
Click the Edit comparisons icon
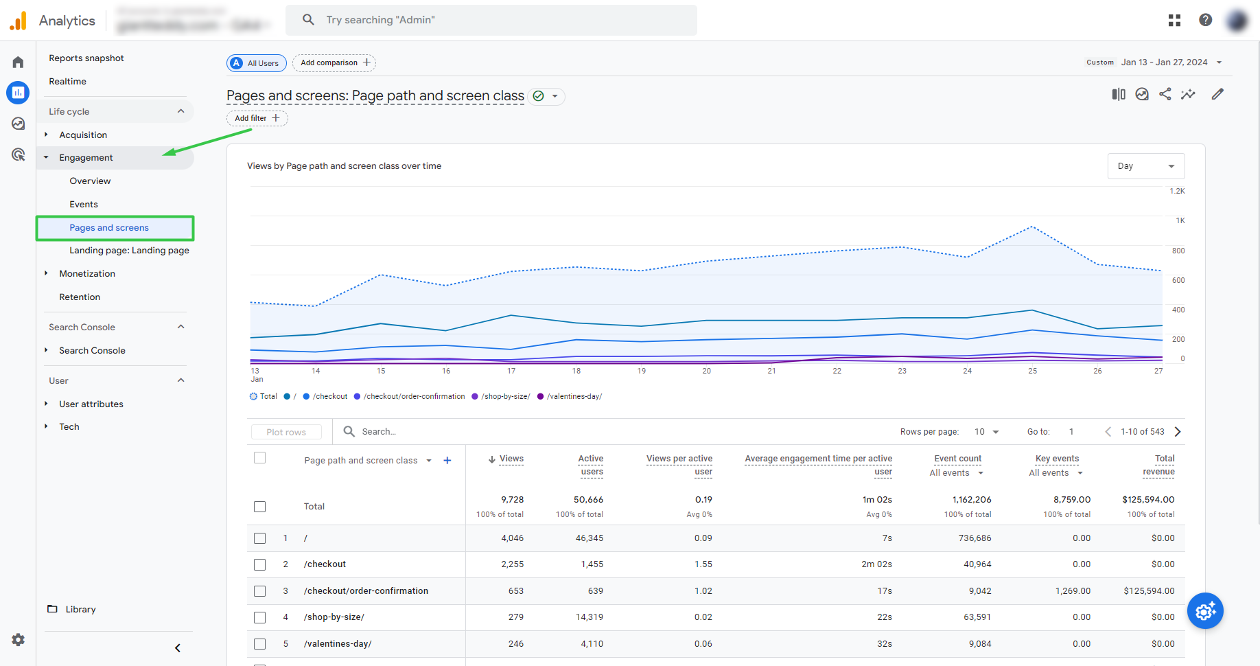[1119, 94]
